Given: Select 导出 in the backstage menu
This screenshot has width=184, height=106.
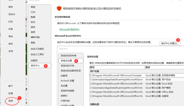Looking at the screenshot, I should tap(10, 37).
